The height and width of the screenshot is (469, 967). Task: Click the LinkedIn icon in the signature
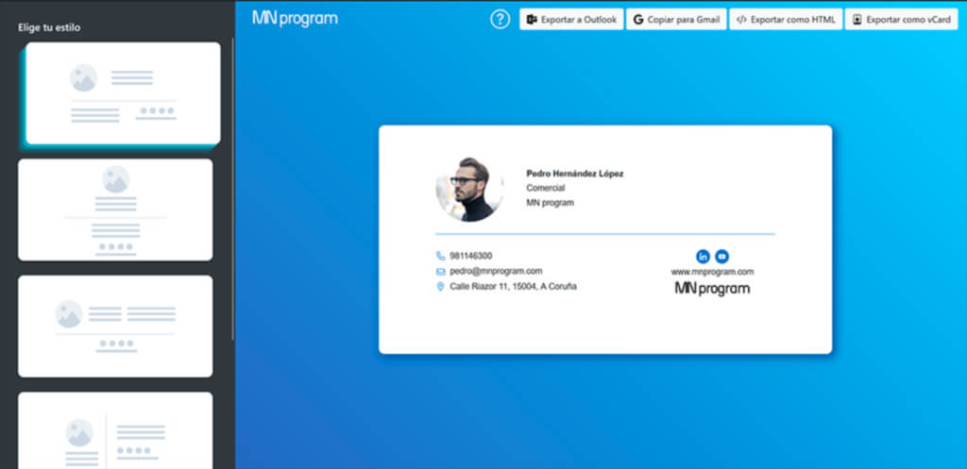(703, 257)
